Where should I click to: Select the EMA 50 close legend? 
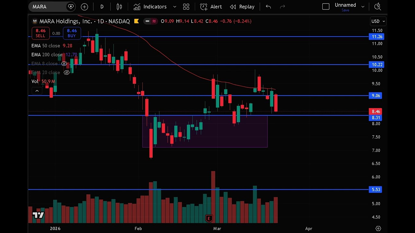click(52, 46)
